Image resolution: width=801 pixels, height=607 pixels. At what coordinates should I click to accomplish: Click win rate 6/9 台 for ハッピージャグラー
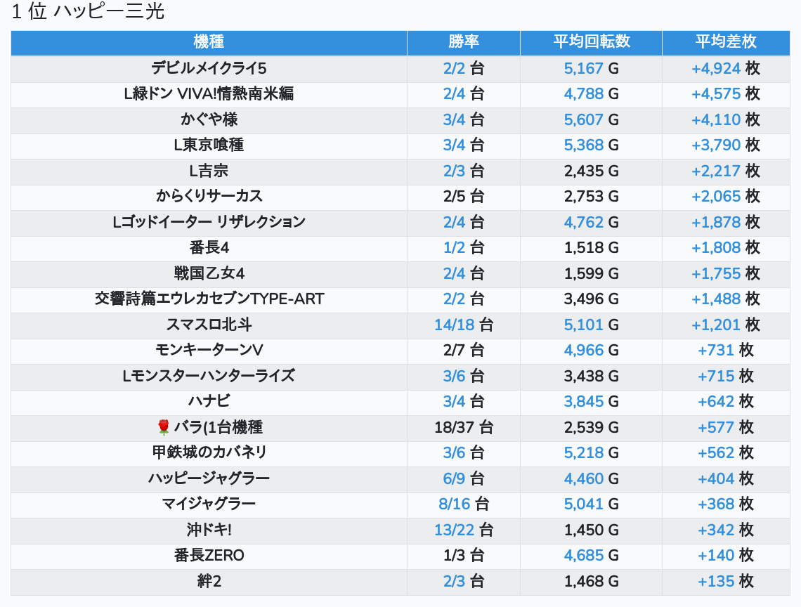pos(463,478)
